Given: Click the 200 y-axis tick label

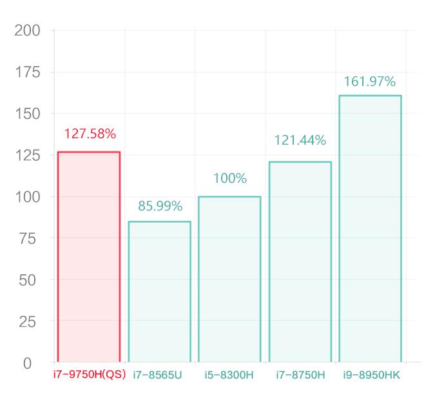Looking at the screenshot, I should [27, 30].
